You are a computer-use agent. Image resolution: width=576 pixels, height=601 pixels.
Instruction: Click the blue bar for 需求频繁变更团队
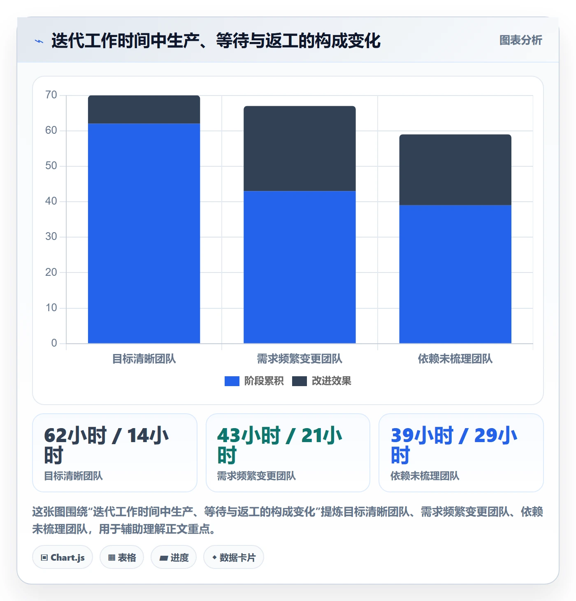tap(300, 267)
